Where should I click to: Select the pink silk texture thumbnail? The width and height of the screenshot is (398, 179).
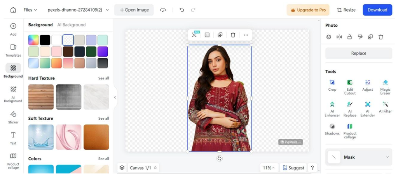pos(68,137)
